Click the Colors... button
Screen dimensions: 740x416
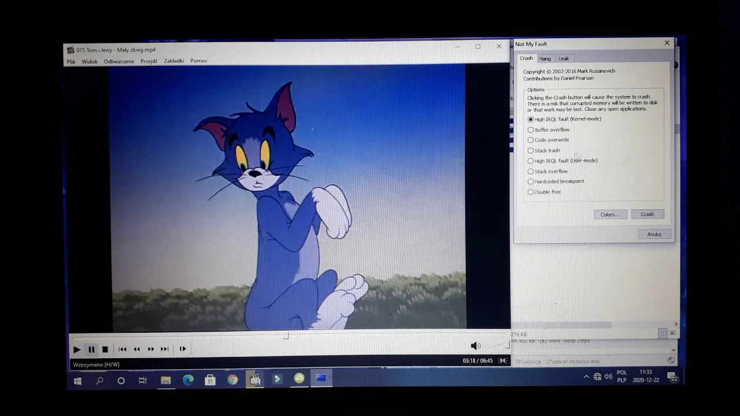(610, 214)
